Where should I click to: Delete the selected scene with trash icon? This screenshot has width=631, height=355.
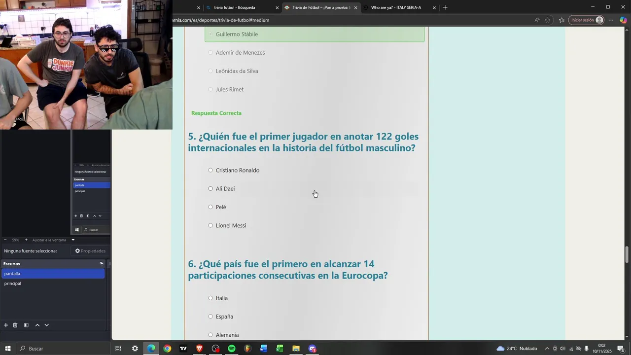click(x=15, y=325)
